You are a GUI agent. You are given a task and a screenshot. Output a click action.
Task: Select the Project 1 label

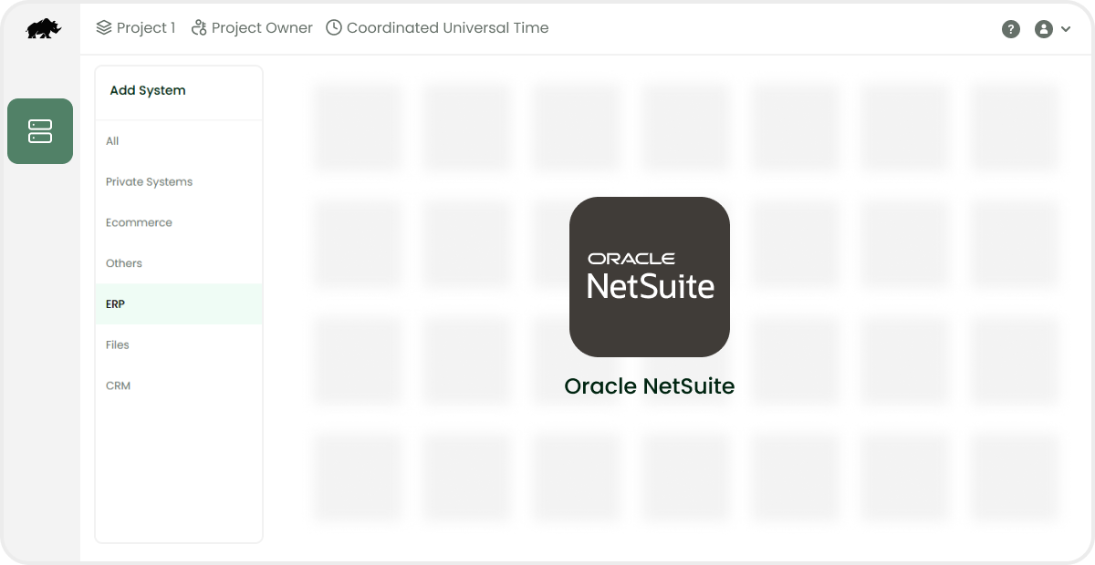point(146,28)
